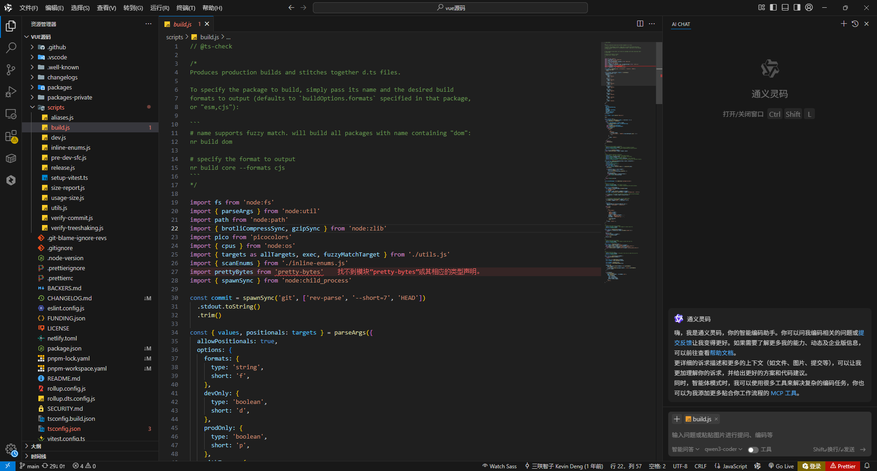Image resolution: width=877 pixels, height=471 pixels.
Task: Click errors and warnings count in status bar
Action: [x=84, y=466]
